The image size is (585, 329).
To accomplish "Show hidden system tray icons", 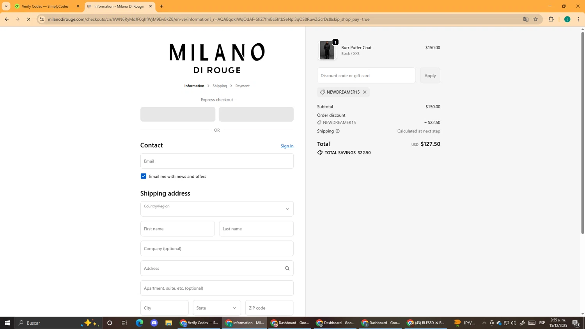I will tap(484, 323).
